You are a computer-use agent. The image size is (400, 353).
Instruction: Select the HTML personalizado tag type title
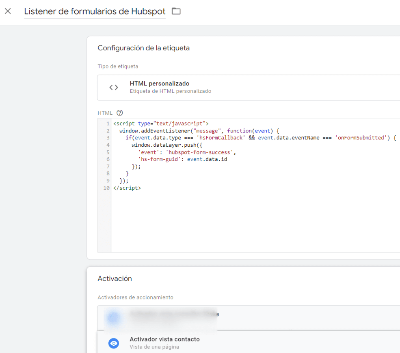[x=159, y=83]
